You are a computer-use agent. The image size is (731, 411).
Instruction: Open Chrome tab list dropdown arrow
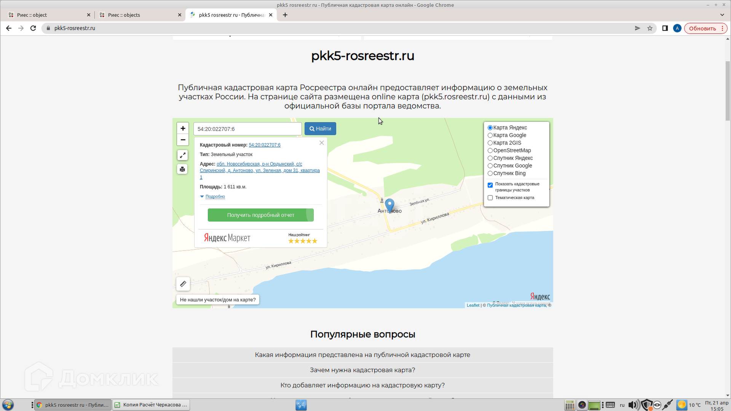[x=722, y=15]
